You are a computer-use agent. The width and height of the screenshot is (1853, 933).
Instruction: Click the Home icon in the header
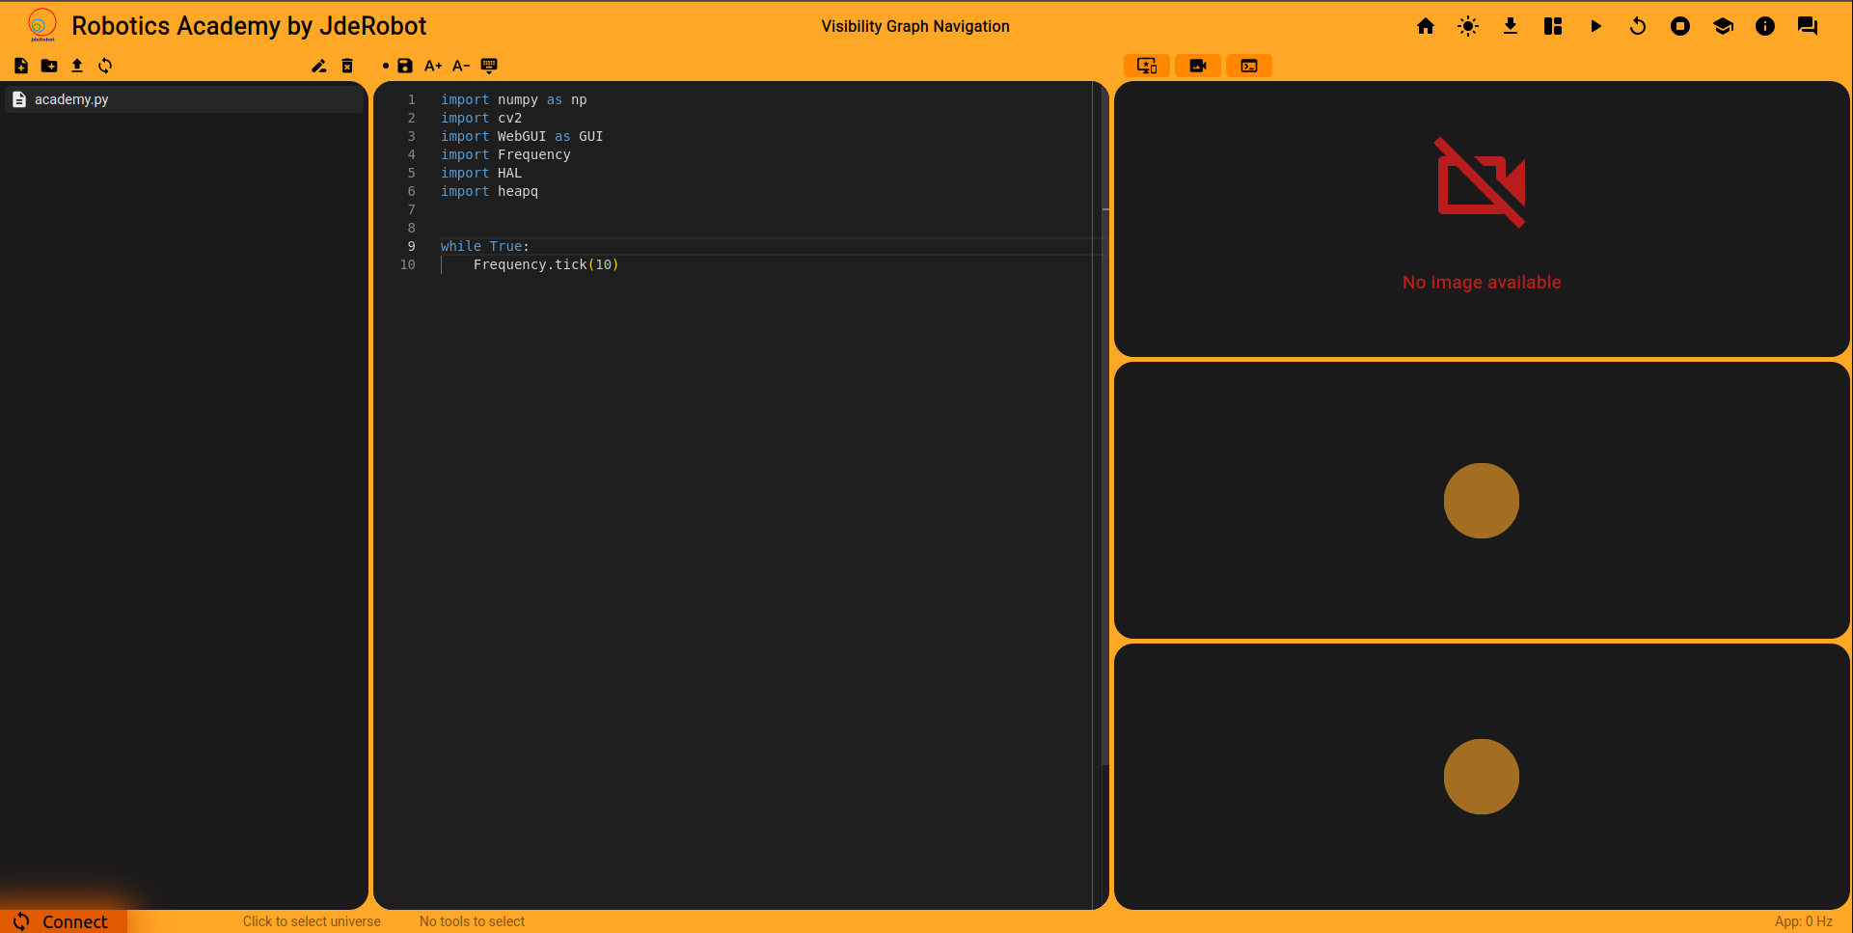click(x=1426, y=26)
